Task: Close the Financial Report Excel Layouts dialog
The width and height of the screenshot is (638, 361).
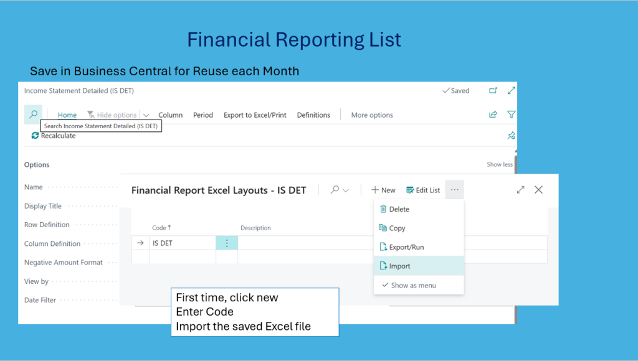Action: [x=538, y=190]
